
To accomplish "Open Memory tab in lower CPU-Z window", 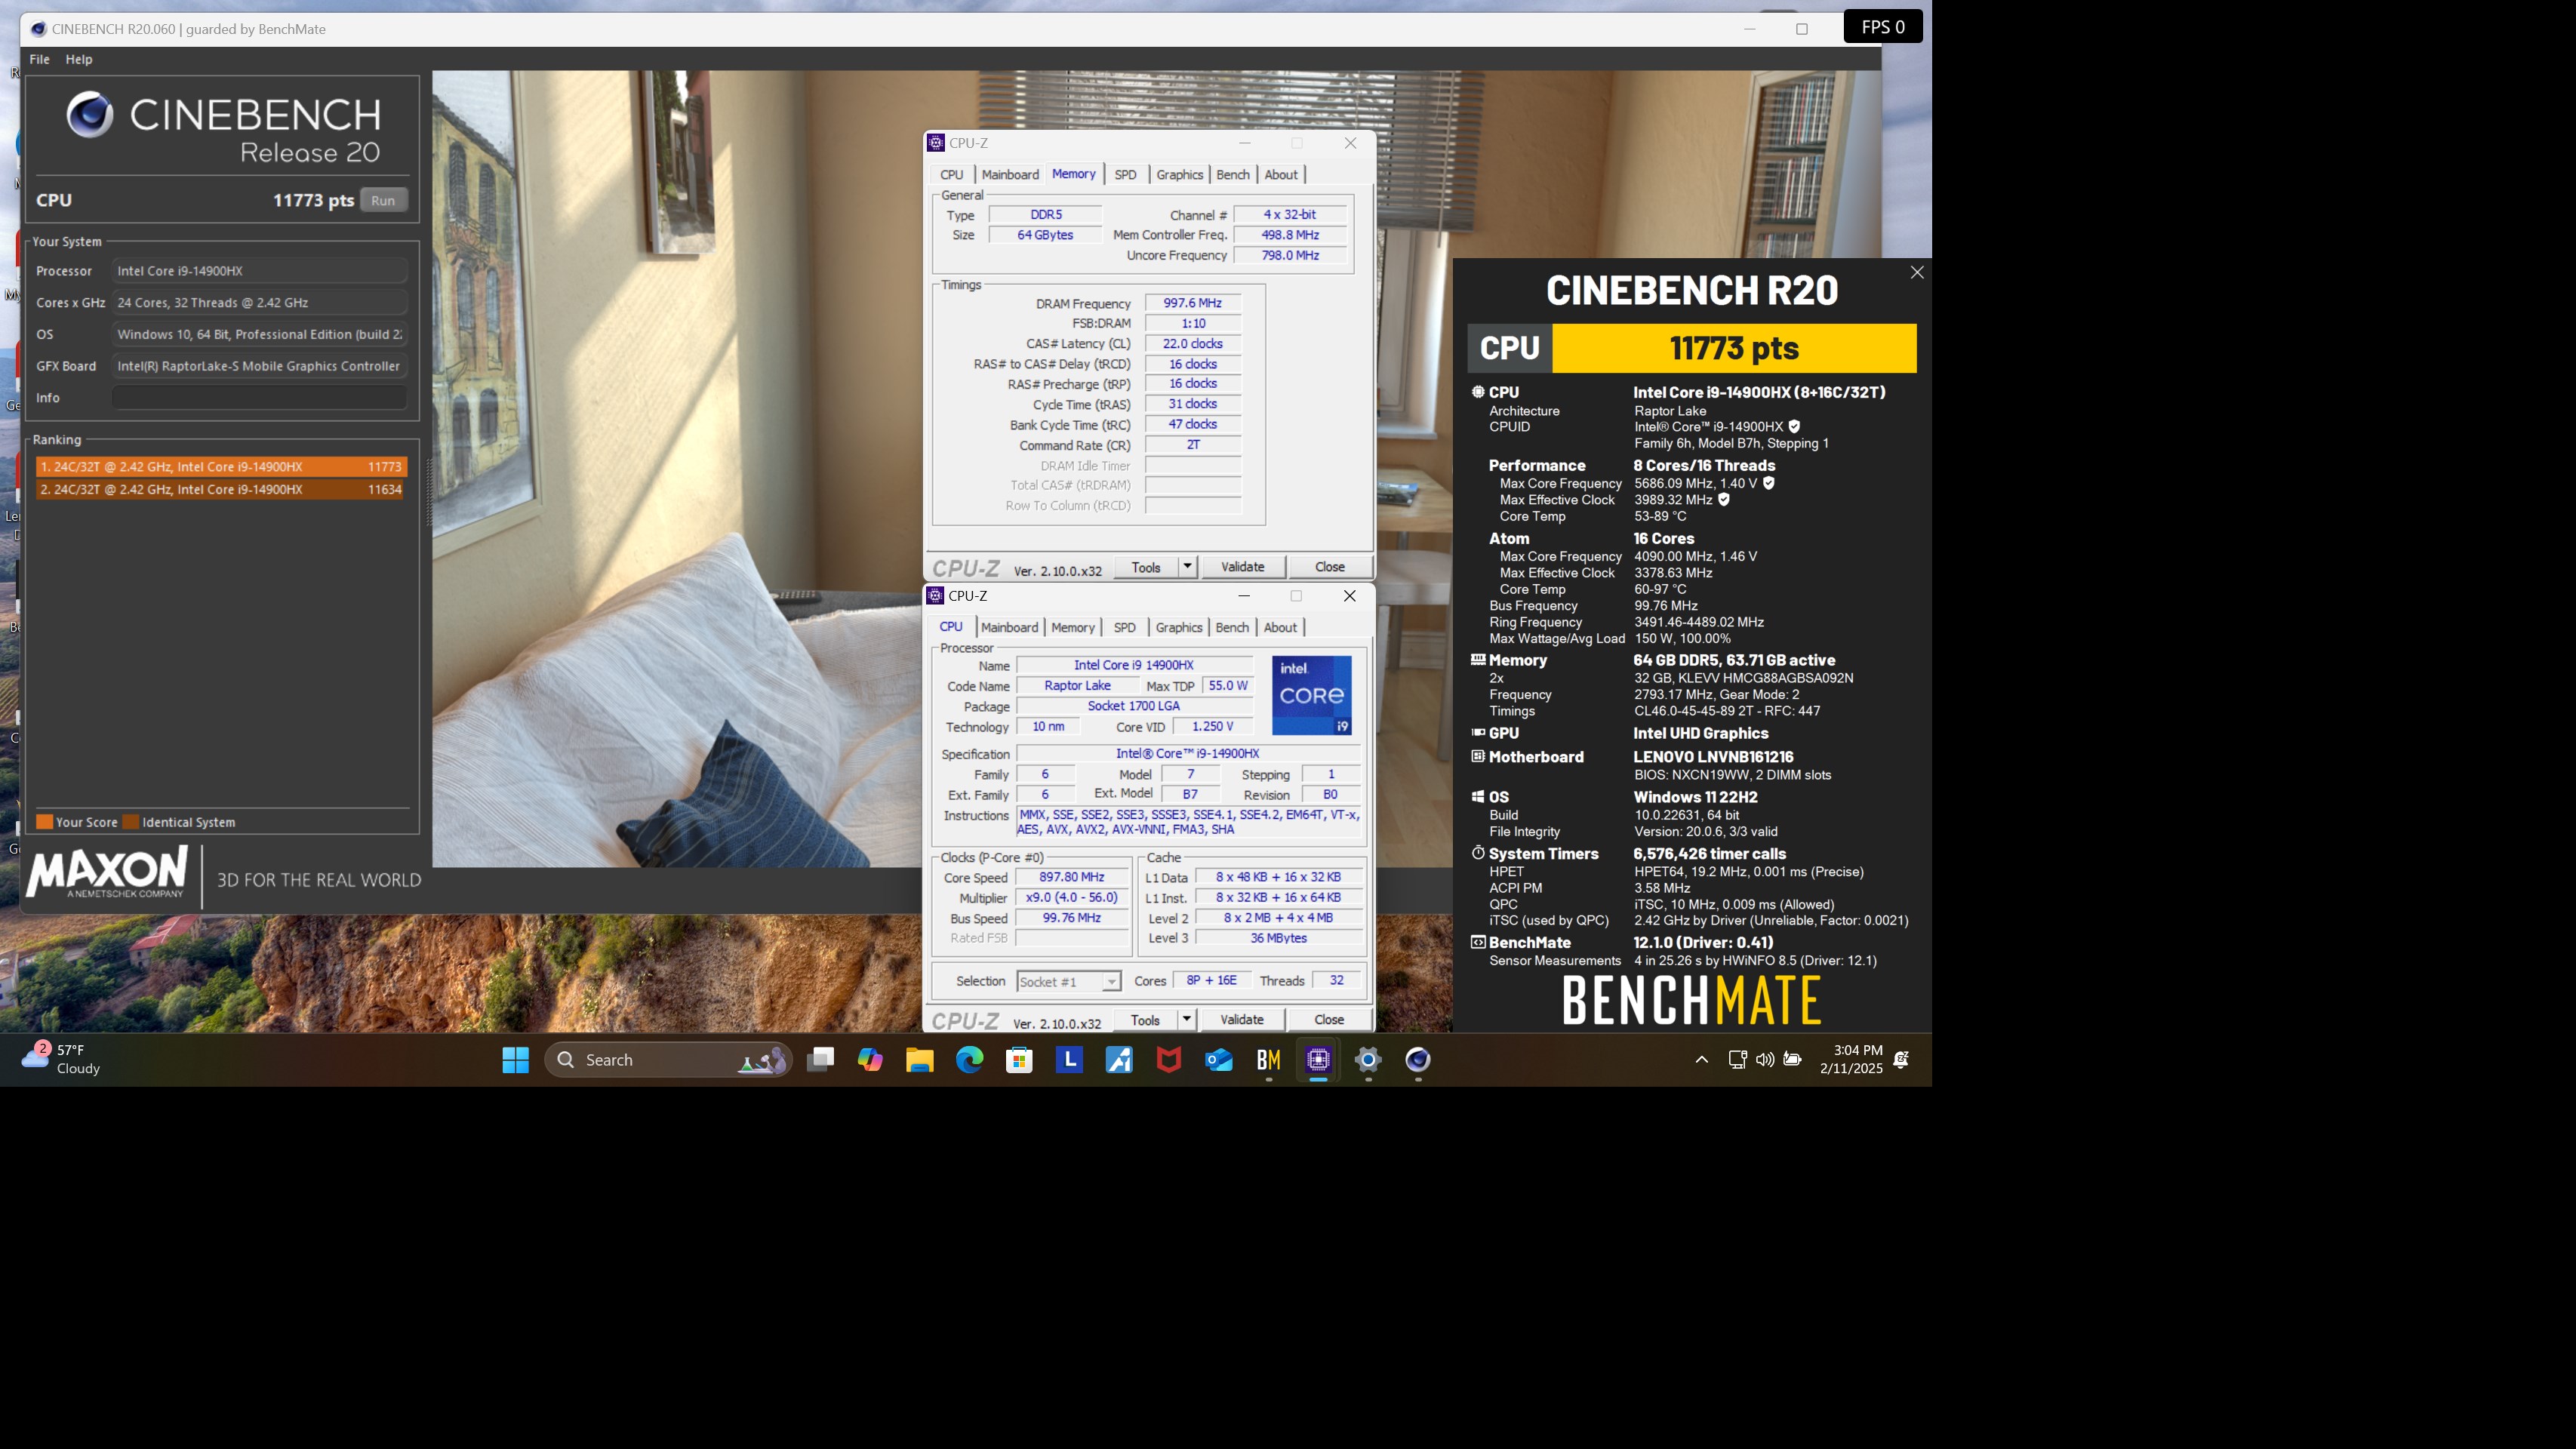I will (x=1073, y=628).
